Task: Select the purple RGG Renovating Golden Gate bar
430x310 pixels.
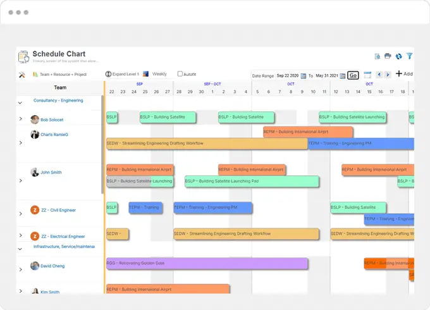Action: point(207,263)
